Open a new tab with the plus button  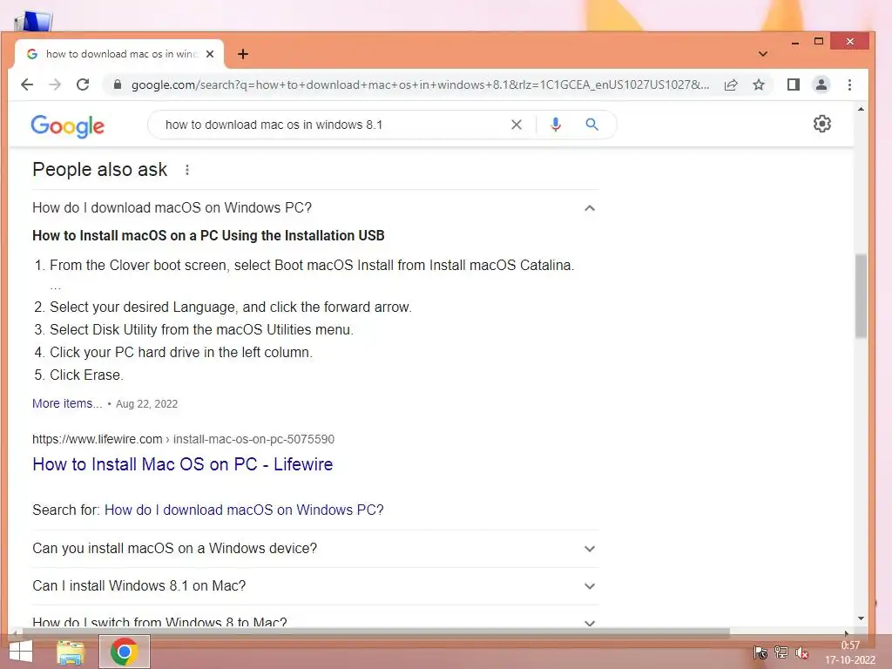click(x=243, y=54)
